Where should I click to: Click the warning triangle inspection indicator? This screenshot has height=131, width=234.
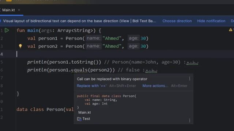[x=230, y=30]
